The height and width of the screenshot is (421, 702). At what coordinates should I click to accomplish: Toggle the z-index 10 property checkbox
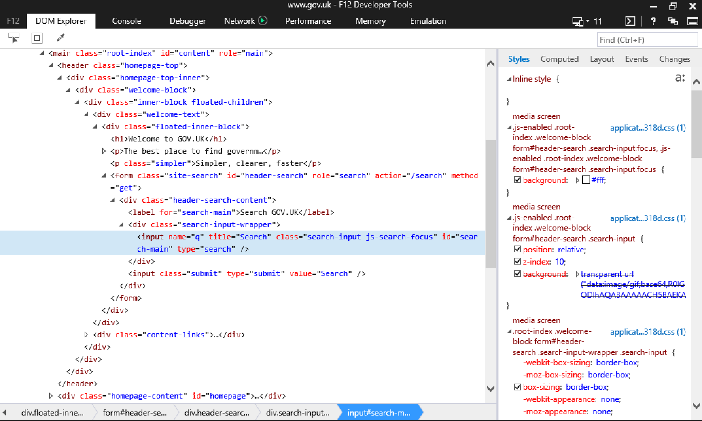[x=517, y=261]
